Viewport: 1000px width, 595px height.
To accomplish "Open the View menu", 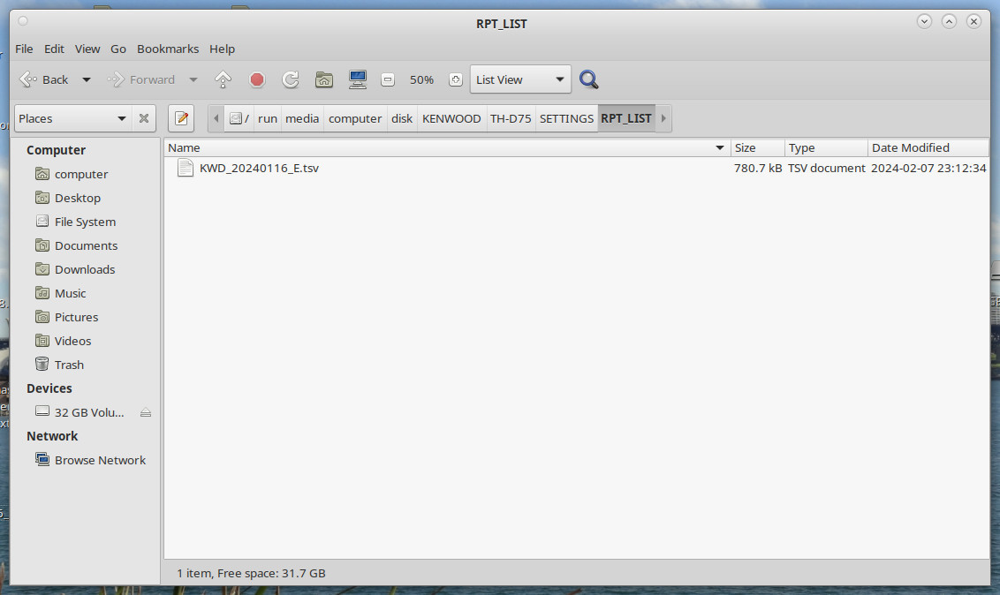I will (x=87, y=49).
